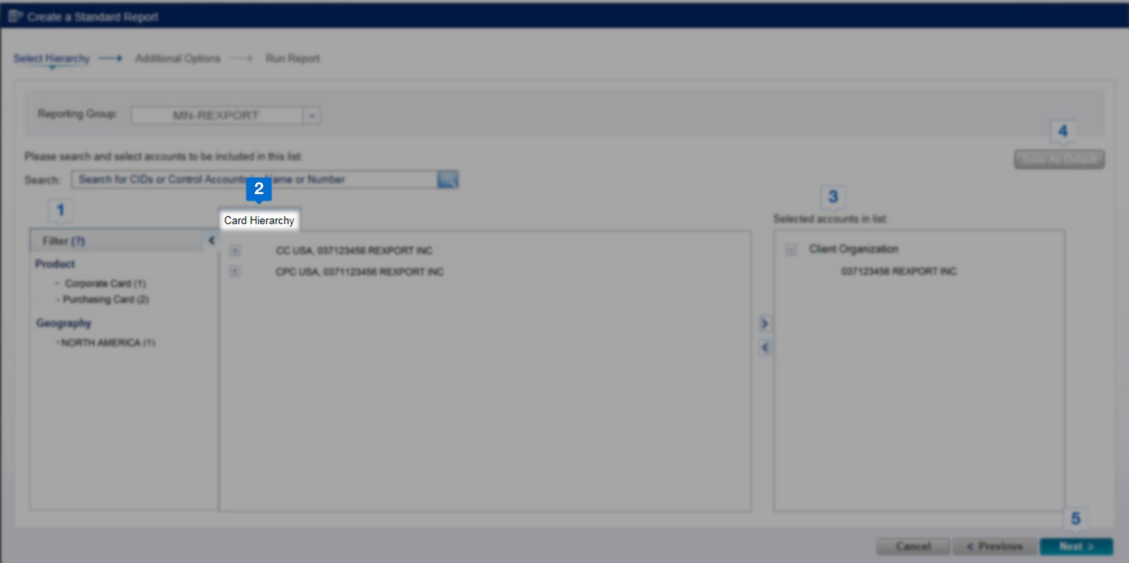Collapse the Filter panel arrow
This screenshot has width=1129, height=563.
pyautogui.click(x=211, y=240)
